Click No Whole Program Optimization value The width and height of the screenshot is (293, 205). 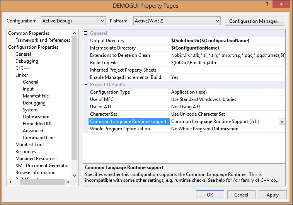(x=205, y=129)
